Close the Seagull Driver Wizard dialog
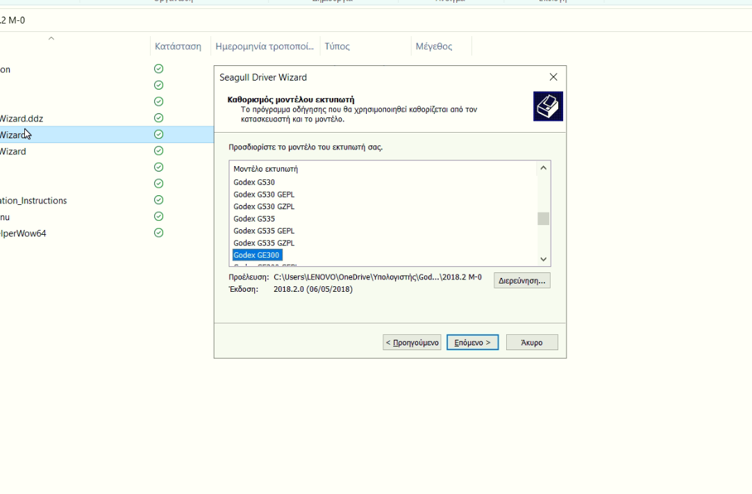Viewport: 752px width, 494px height. 553,77
